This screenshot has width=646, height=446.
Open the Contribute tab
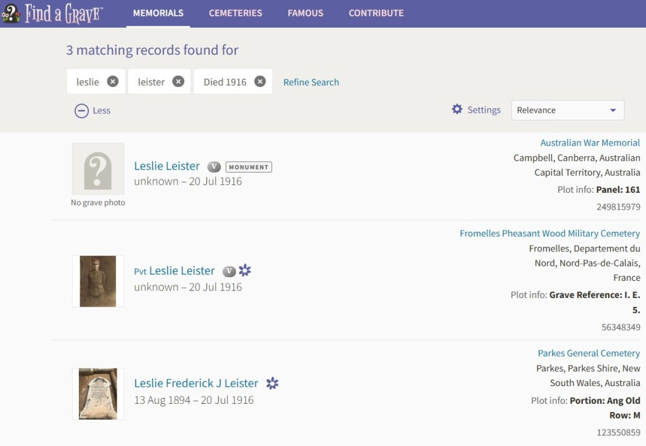376,13
